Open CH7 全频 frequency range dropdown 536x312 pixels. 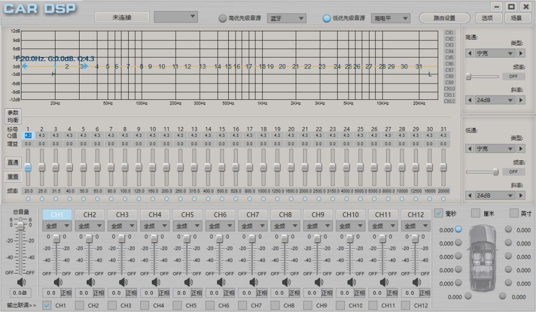[x=253, y=226]
